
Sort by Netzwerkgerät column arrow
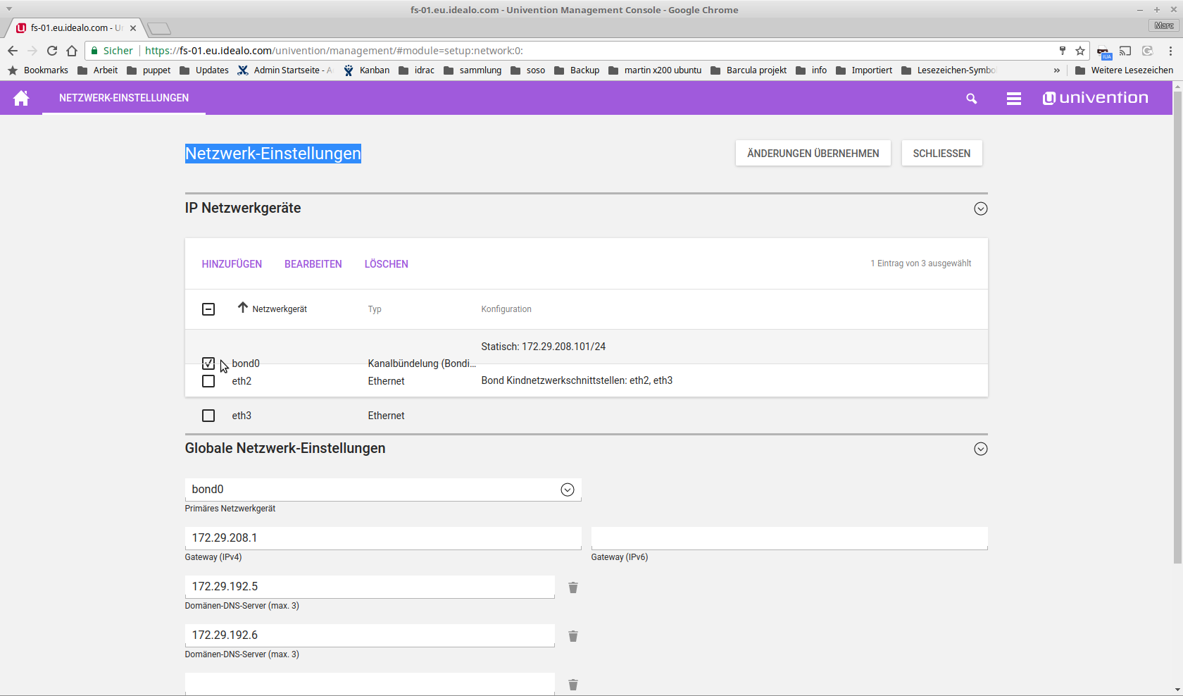pos(243,308)
